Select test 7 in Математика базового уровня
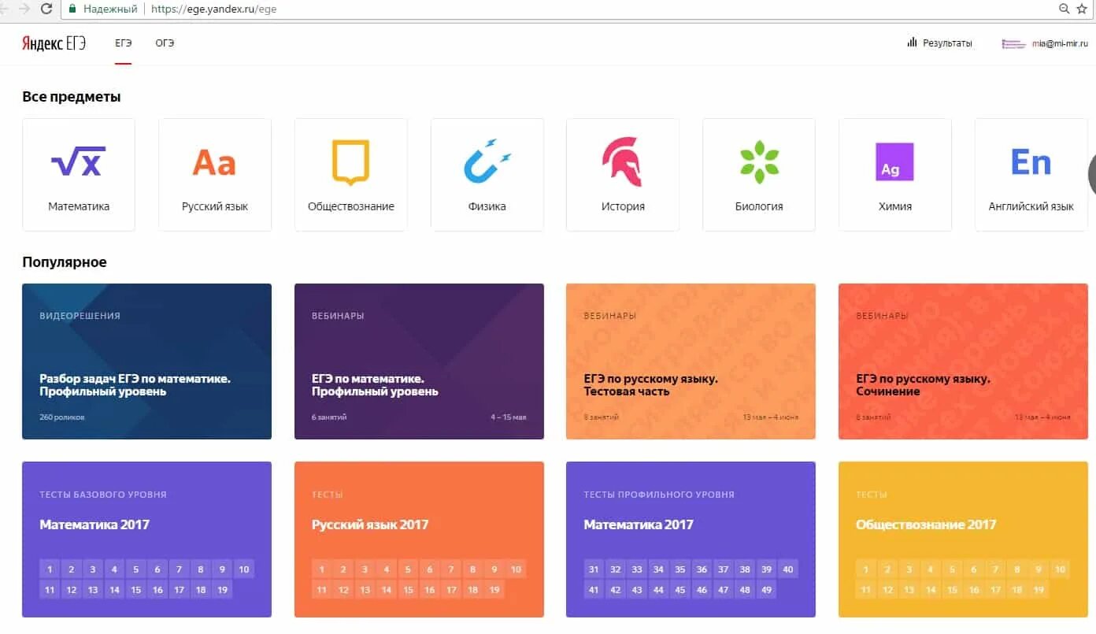This screenshot has height=634, width=1096. coord(179,569)
